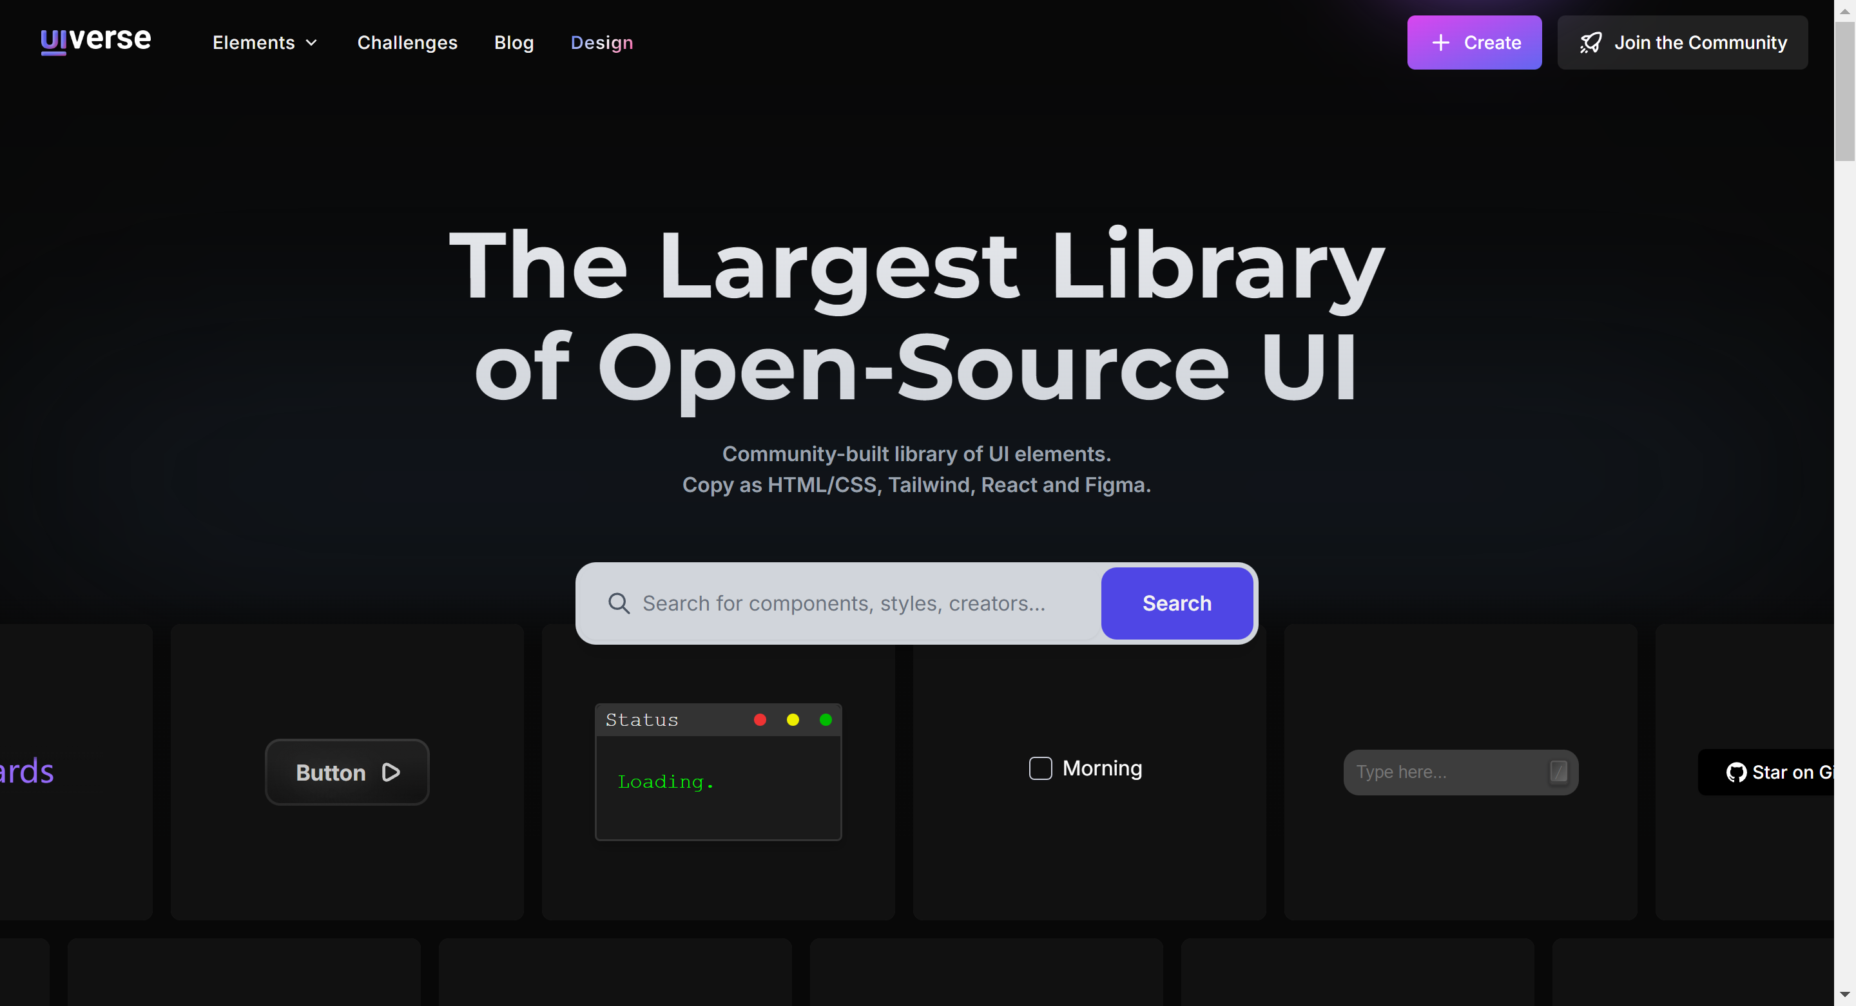
Task: Click the red dot in Status window
Action: pos(759,719)
